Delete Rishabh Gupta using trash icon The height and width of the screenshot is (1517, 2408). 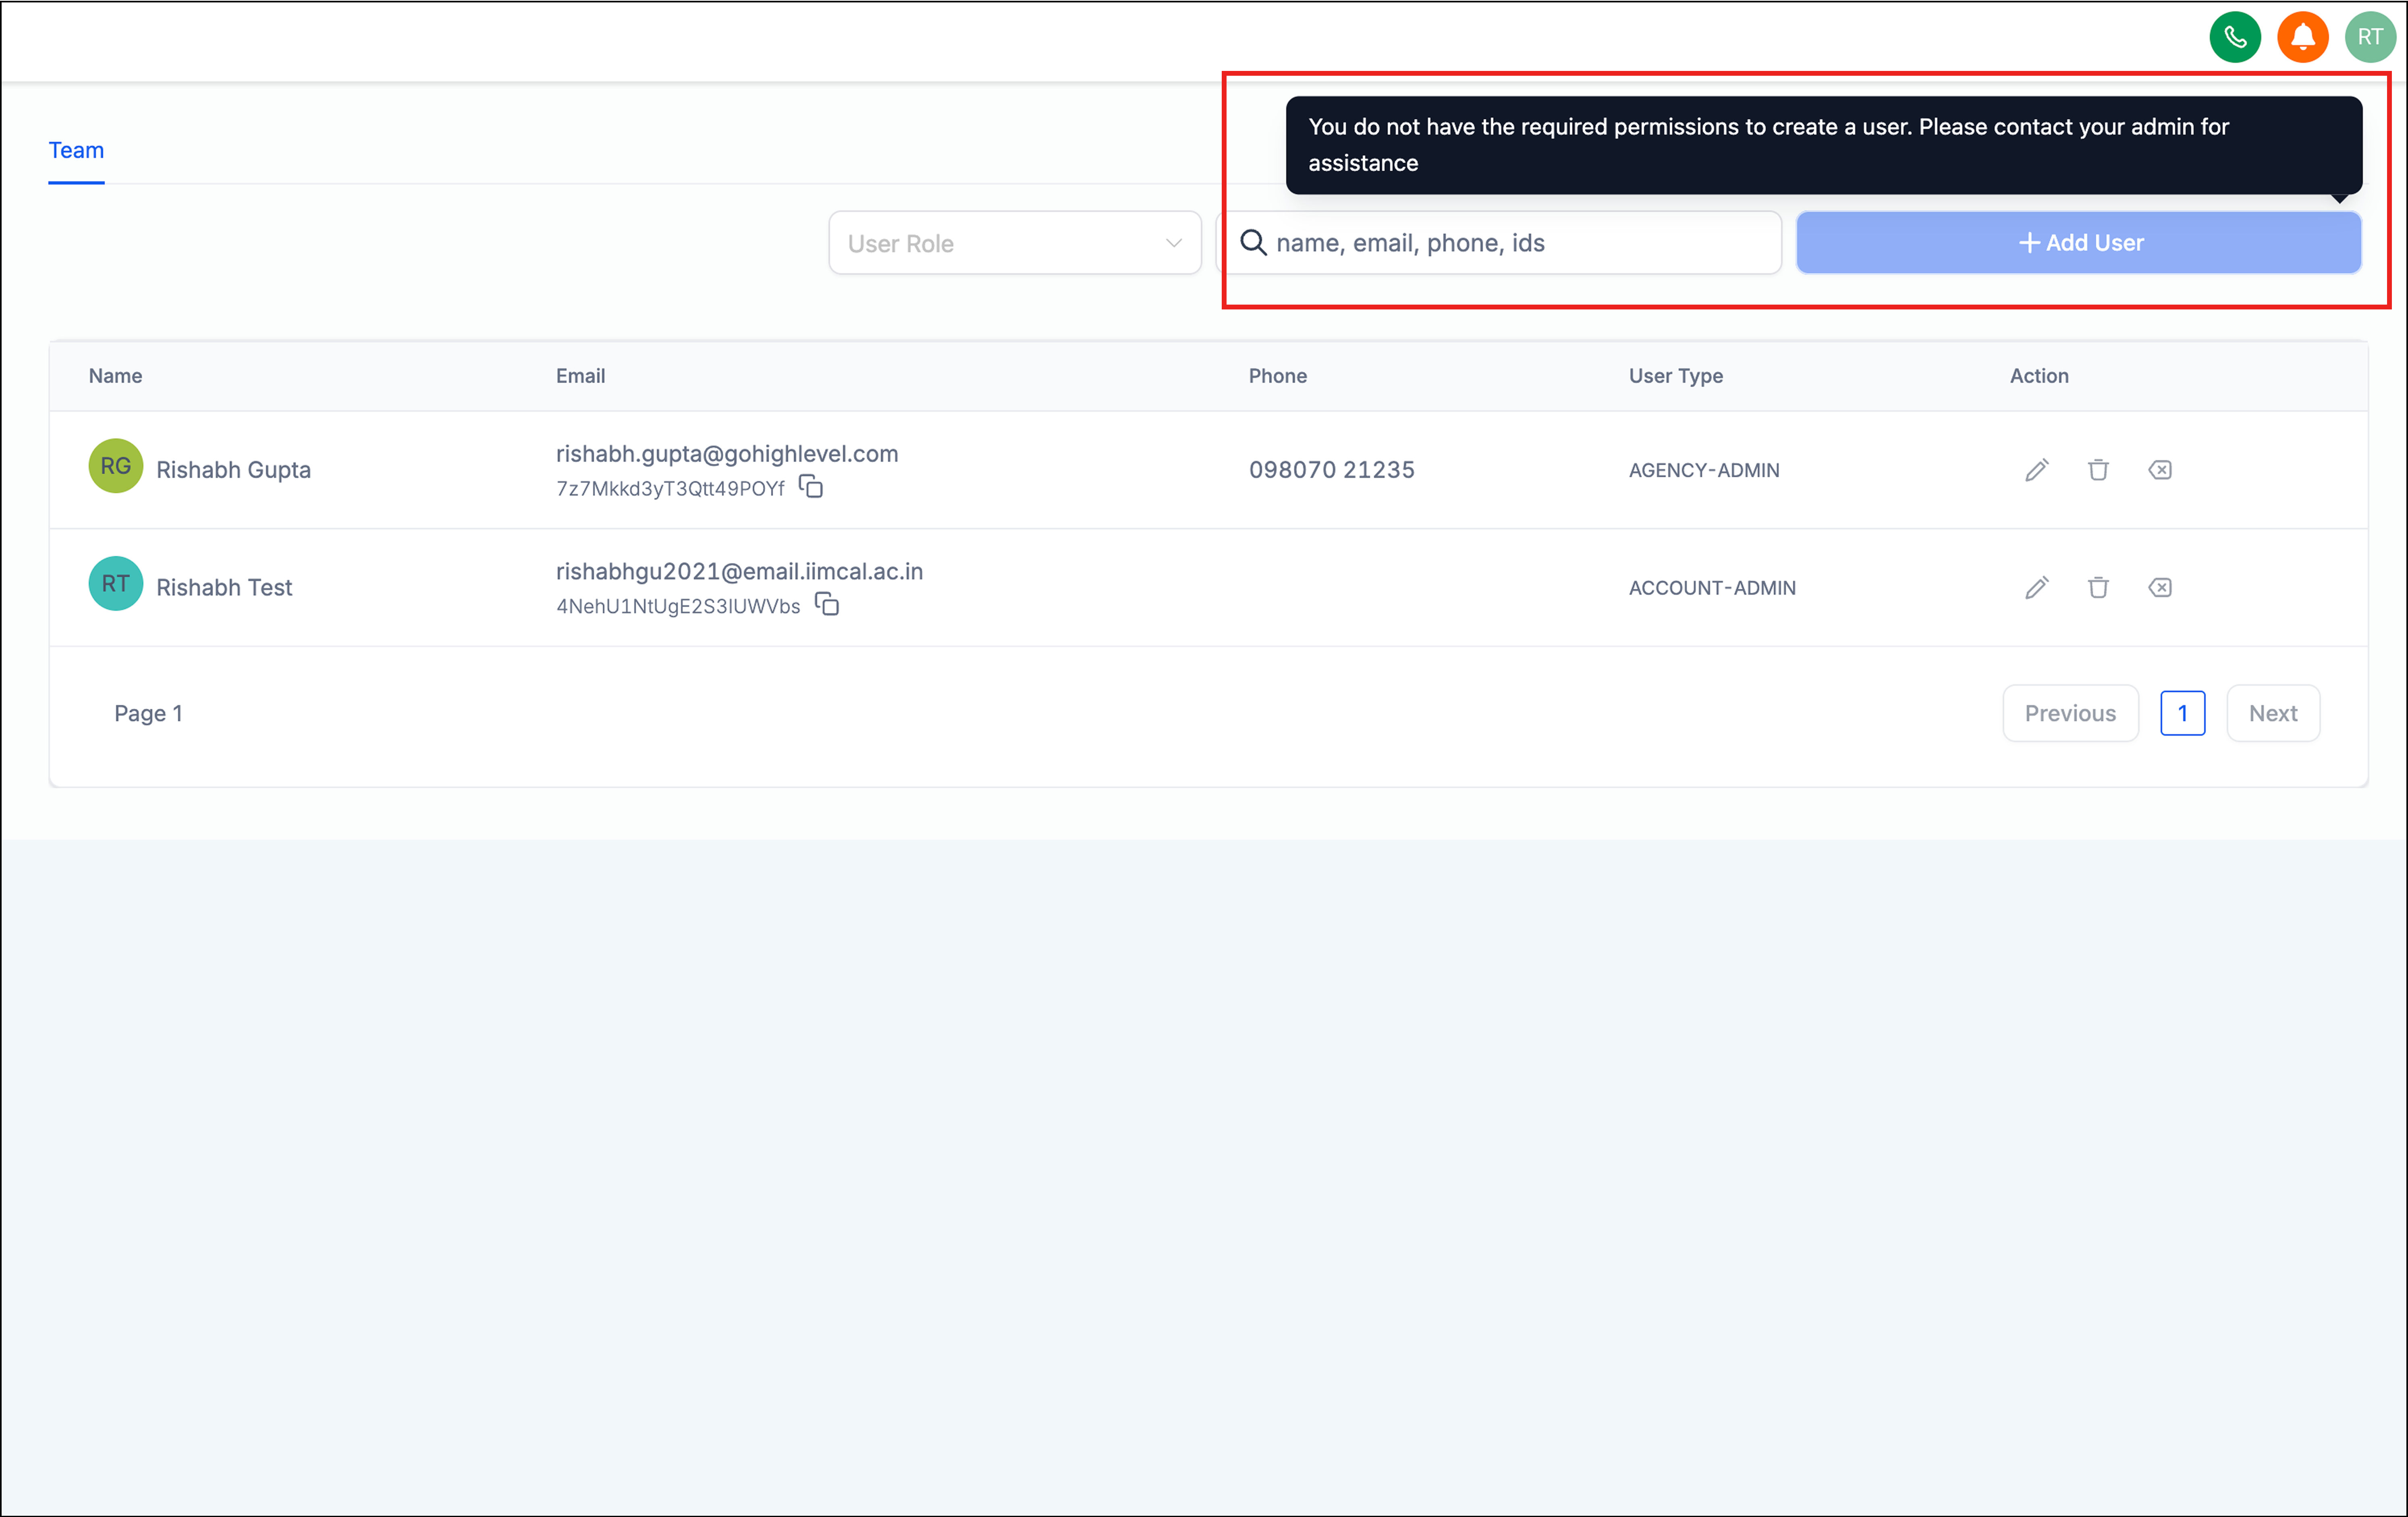click(2098, 470)
